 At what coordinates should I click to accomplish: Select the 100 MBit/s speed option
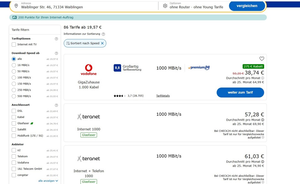(14, 78)
